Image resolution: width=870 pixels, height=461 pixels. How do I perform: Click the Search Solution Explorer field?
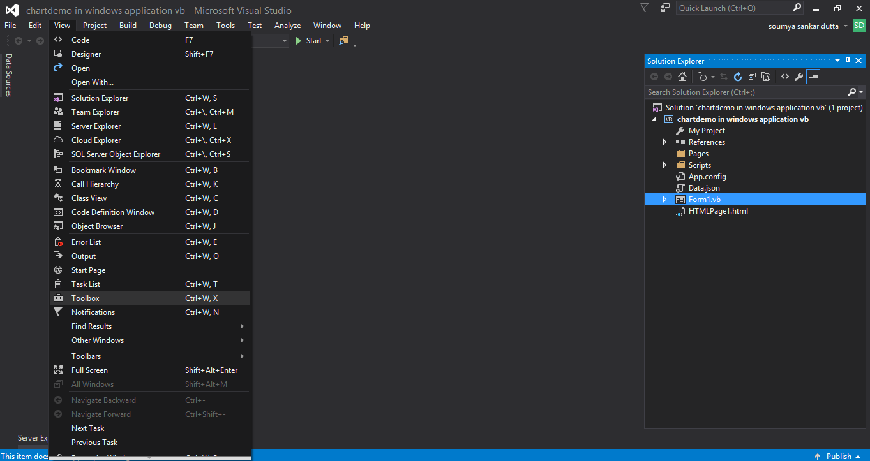[x=746, y=92]
